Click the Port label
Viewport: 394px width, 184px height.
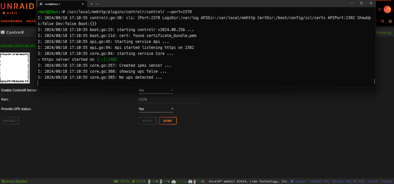tap(6, 99)
